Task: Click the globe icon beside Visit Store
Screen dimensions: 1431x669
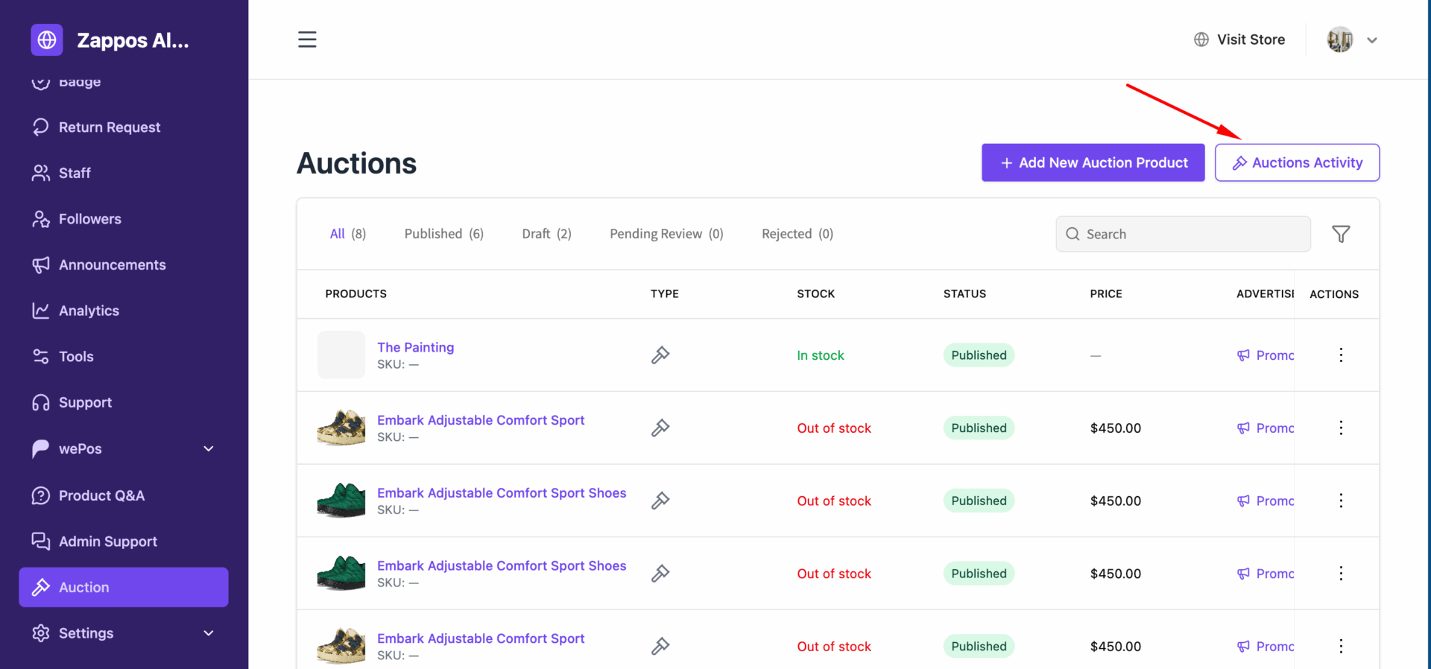Action: point(1201,39)
